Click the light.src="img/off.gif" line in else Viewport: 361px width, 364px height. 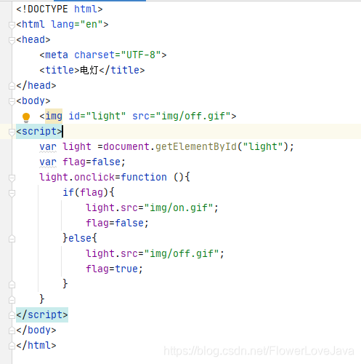(x=155, y=254)
